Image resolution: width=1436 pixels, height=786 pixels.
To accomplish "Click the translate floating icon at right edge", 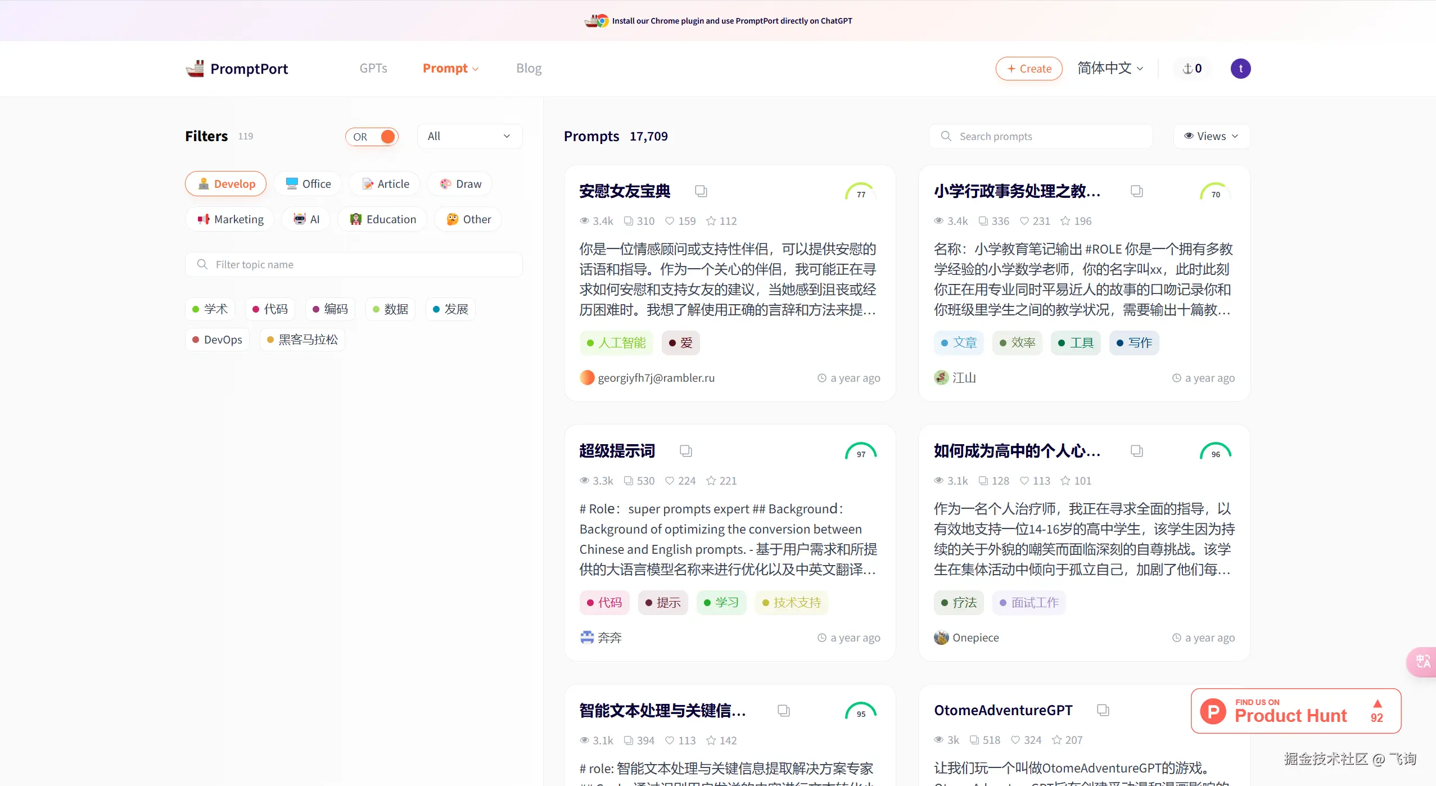I will (x=1423, y=662).
